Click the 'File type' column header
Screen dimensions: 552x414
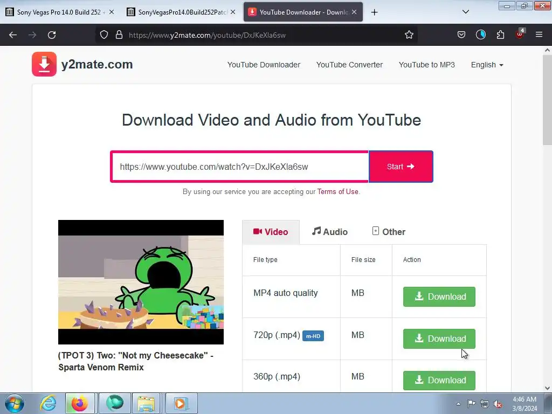(x=265, y=259)
